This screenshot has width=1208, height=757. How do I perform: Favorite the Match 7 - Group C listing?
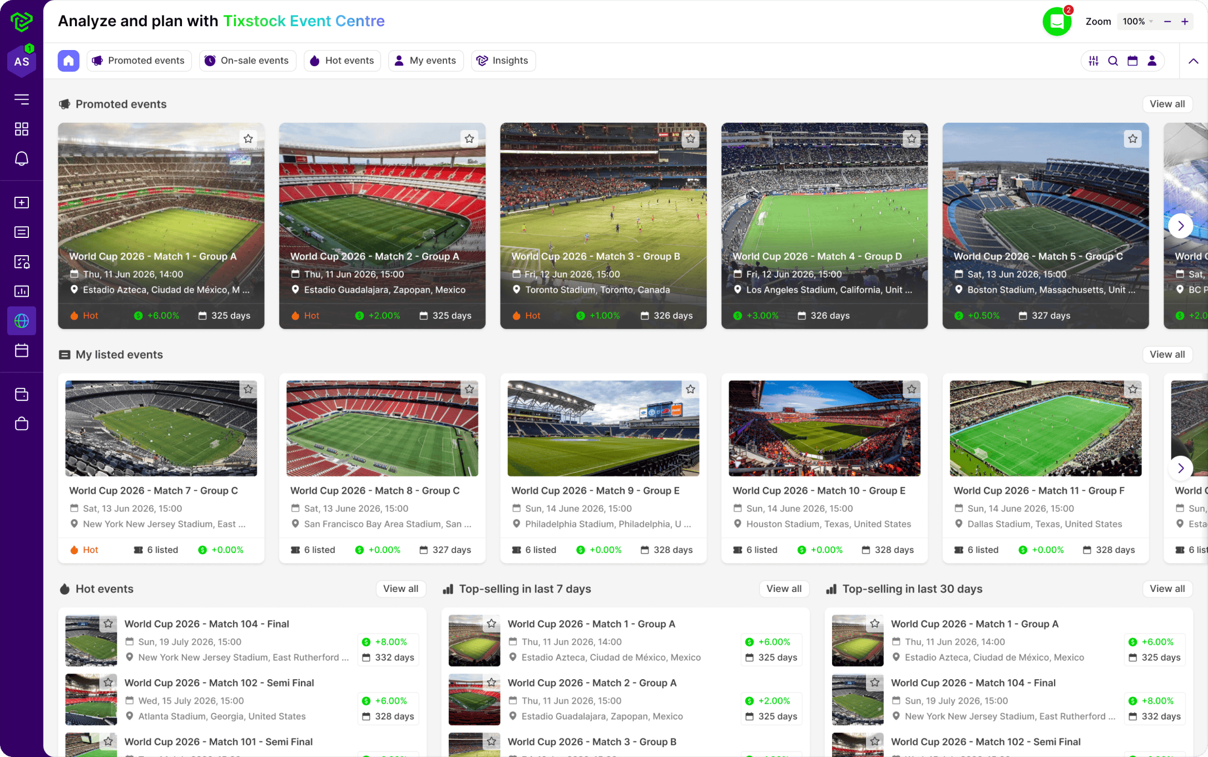click(x=248, y=389)
